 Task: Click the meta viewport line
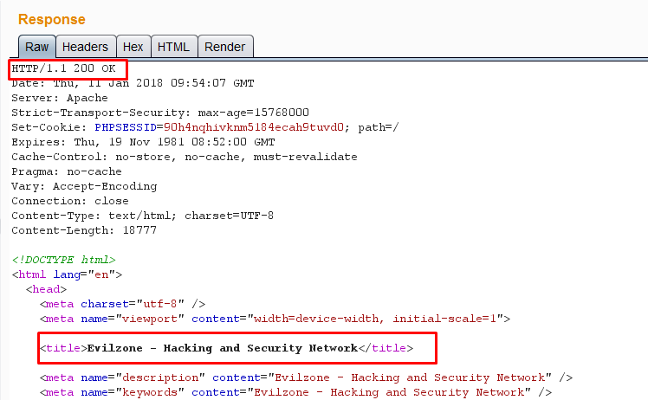point(275,319)
